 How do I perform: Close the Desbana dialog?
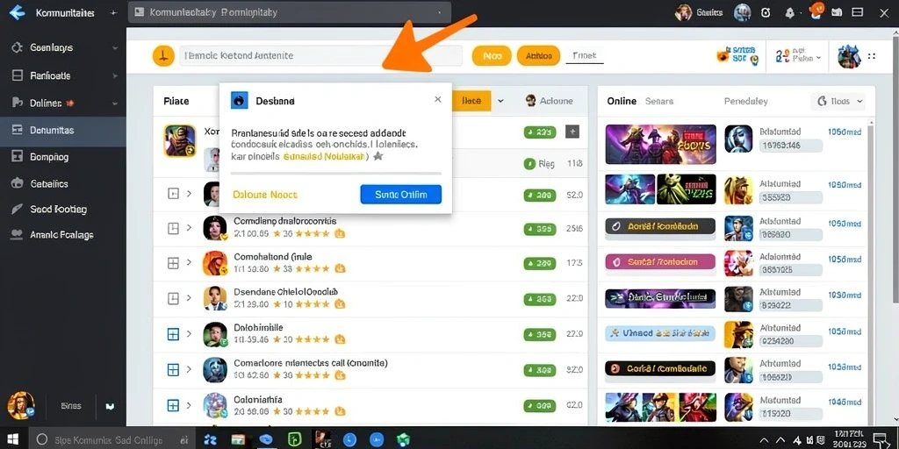point(437,99)
